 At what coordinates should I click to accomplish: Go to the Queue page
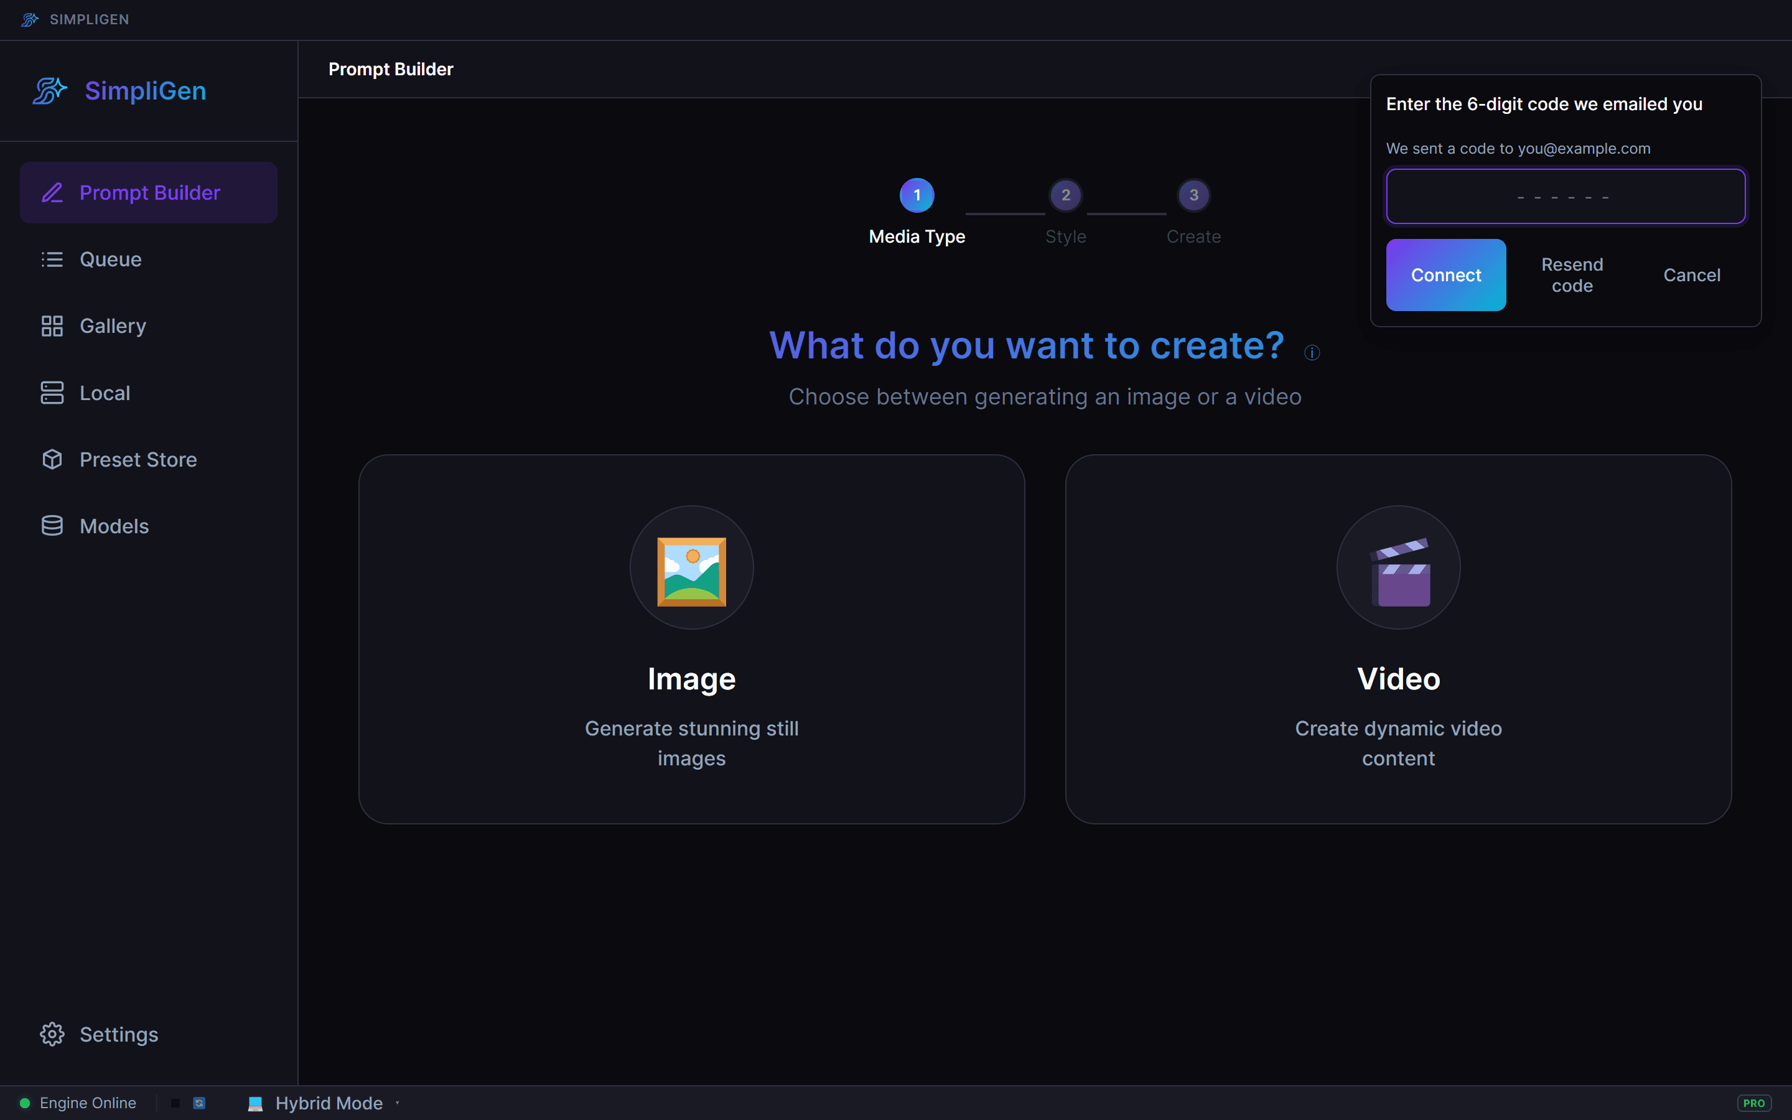pos(149,259)
